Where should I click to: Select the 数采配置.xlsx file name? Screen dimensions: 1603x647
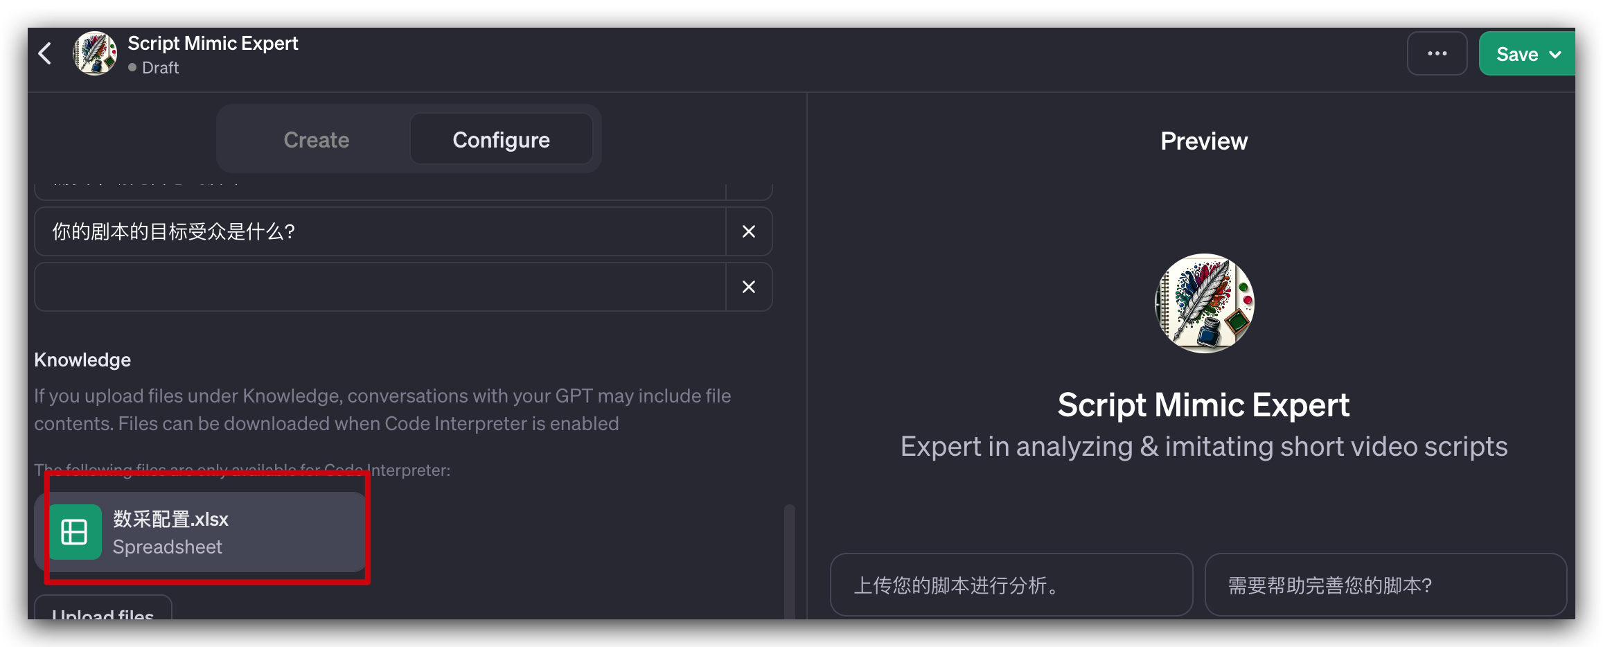point(170,519)
